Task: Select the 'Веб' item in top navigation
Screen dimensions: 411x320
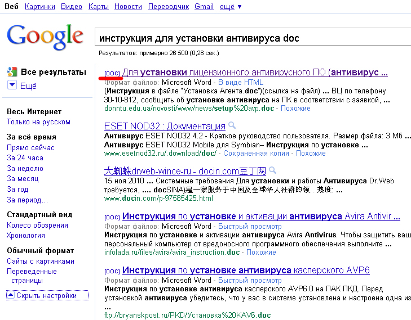Action: tap(11, 7)
